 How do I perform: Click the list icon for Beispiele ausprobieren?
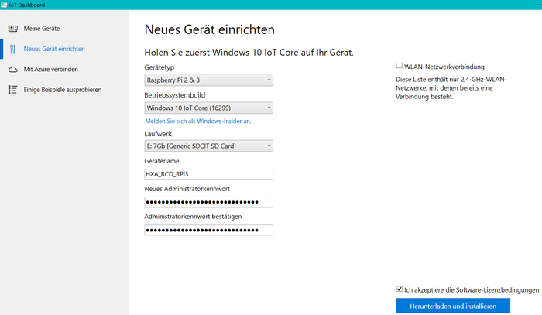pyautogui.click(x=13, y=90)
